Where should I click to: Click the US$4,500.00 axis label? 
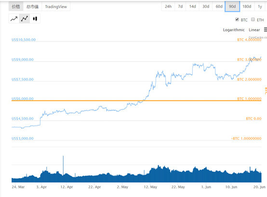[23, 119]
